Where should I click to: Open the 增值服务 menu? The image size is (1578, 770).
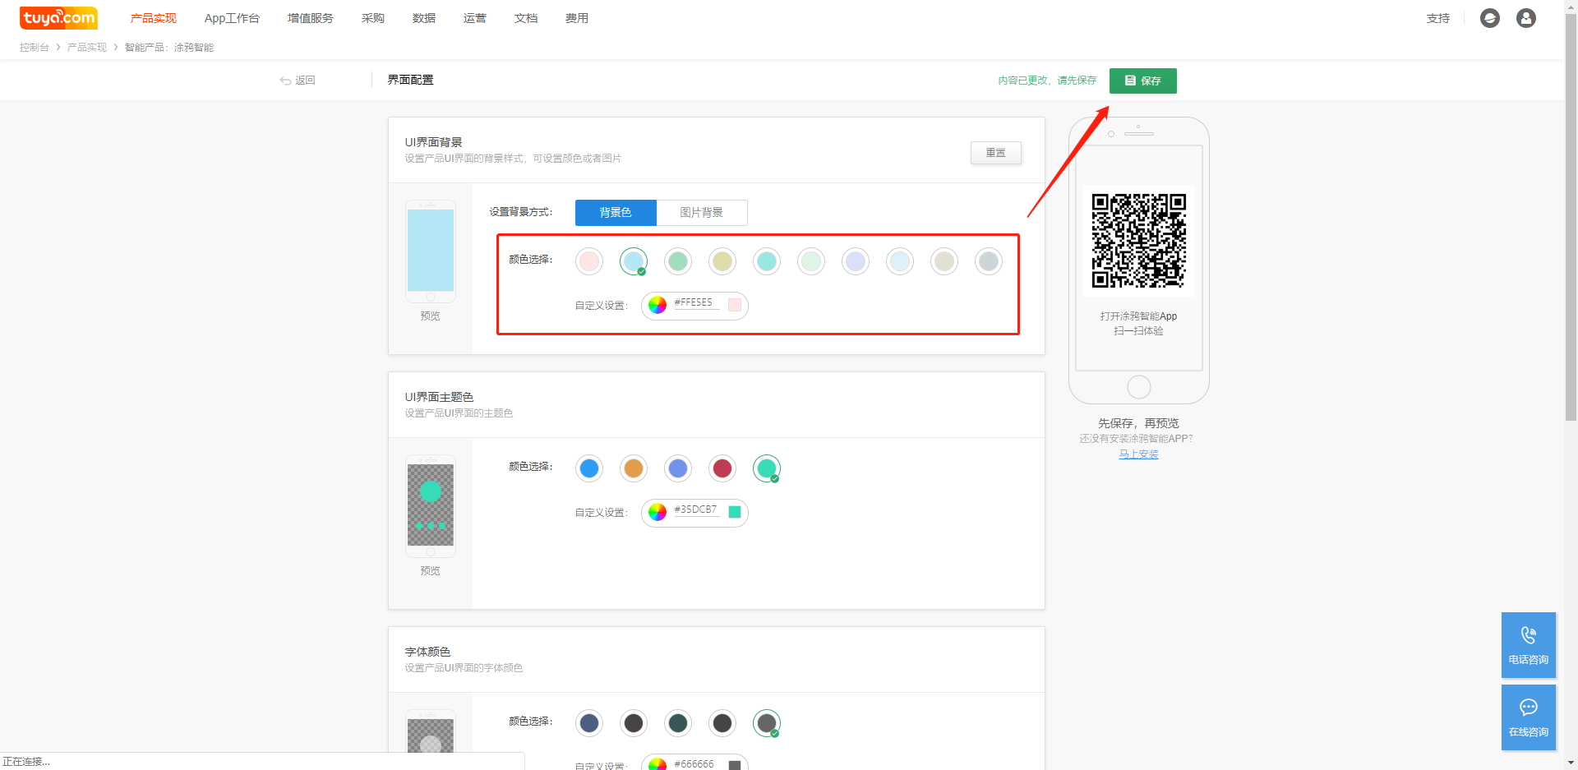(x=310, y=18)
